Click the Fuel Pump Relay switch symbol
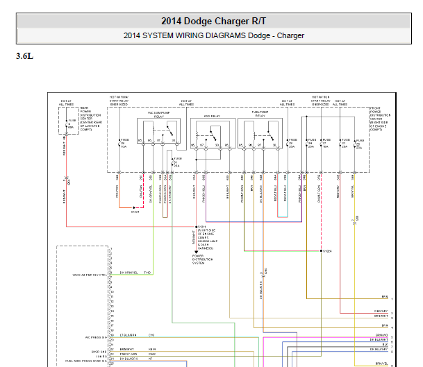This screenshot has height=367, width=423. [x=271, y=135]
